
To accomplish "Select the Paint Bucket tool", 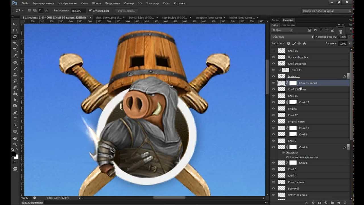I will click(15, 94).
